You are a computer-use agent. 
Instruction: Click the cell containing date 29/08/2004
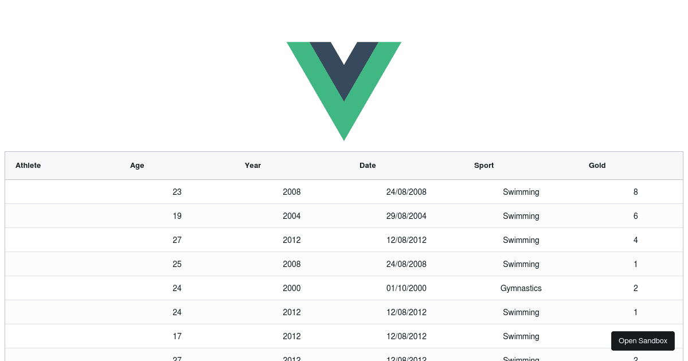[406, 216]
